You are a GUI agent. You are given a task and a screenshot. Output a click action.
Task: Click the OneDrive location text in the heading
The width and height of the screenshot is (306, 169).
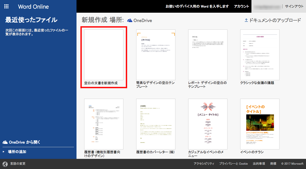(x=143, y=20)
